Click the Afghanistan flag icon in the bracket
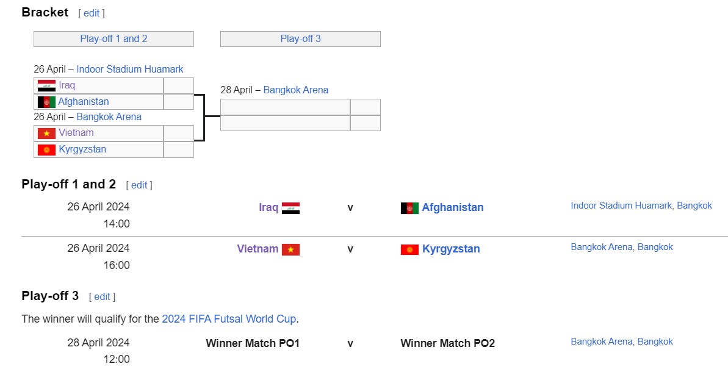The image size is (728, 372). tap(46, 102)
